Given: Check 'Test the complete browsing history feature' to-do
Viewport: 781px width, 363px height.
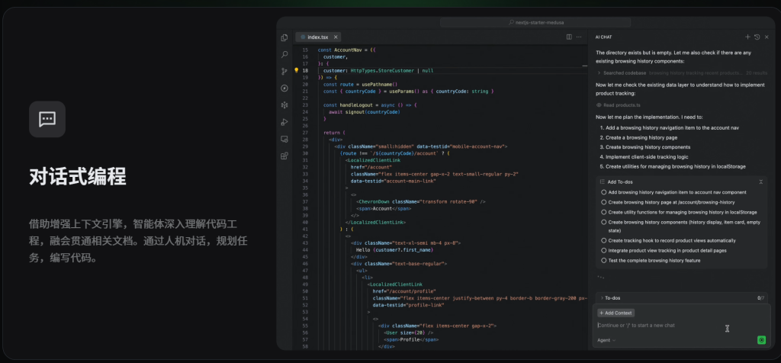Looking at the screenshot, I should [604, 260].
